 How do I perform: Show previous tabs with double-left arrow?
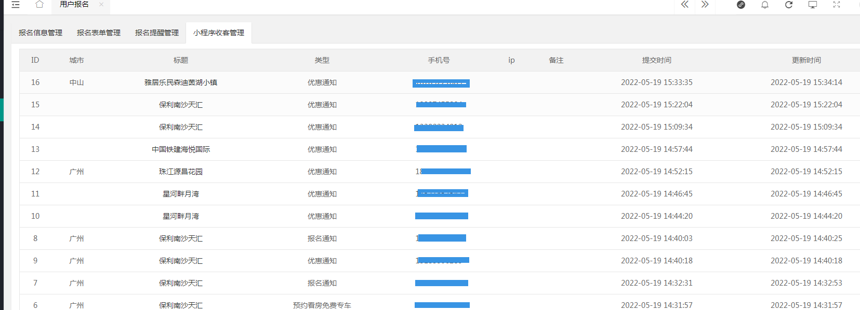pos(685,5)
